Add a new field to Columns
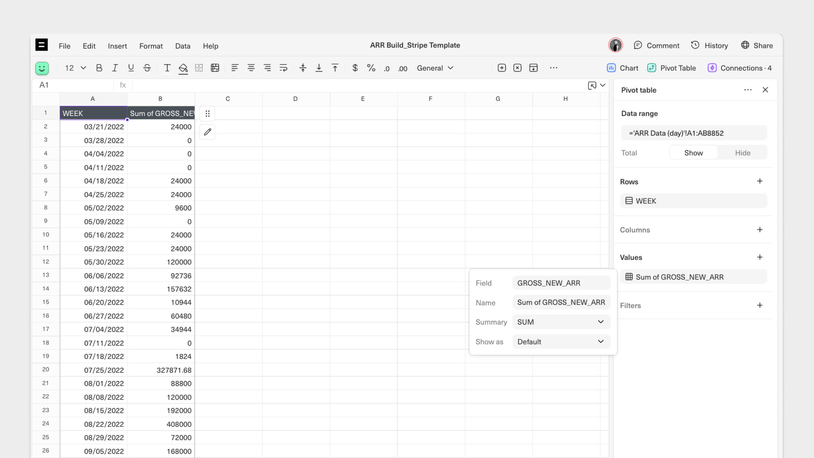This screenshot has height=458, width=814. [x=760, y=230]
